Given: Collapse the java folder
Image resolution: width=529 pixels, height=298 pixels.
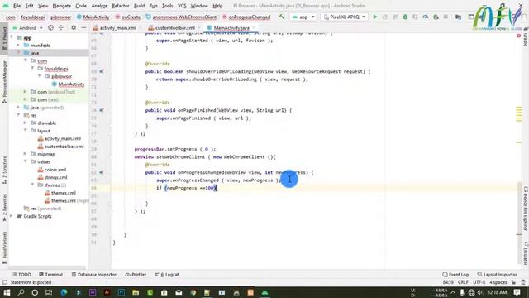Looking at the screenshot, I should [18, 53].
